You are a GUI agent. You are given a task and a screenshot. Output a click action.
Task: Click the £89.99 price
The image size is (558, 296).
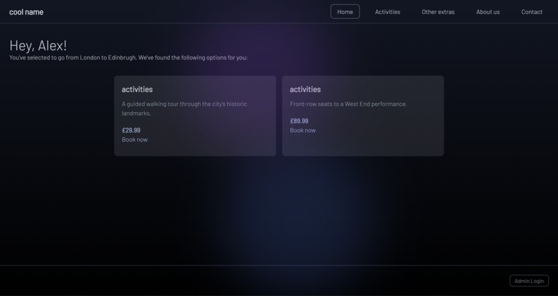(x=299, y=121)
